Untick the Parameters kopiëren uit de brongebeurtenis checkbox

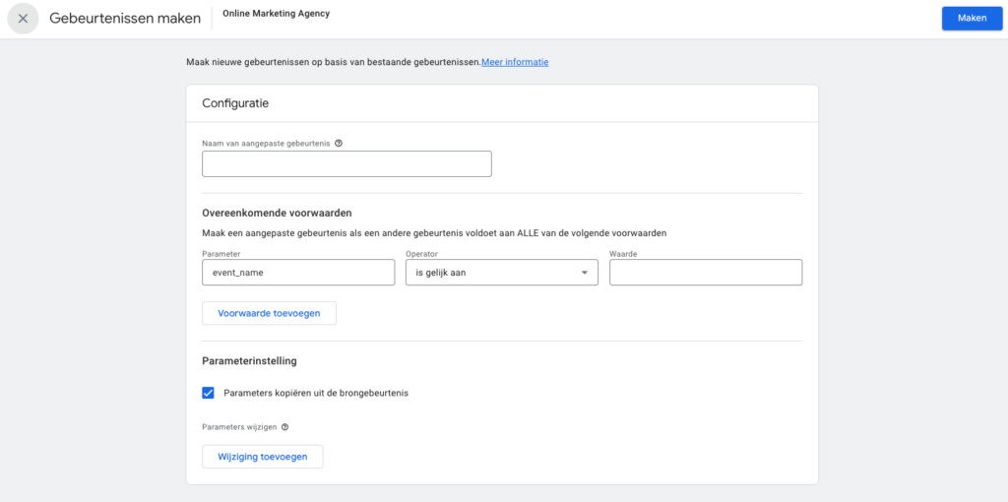(x=209, y=393)
